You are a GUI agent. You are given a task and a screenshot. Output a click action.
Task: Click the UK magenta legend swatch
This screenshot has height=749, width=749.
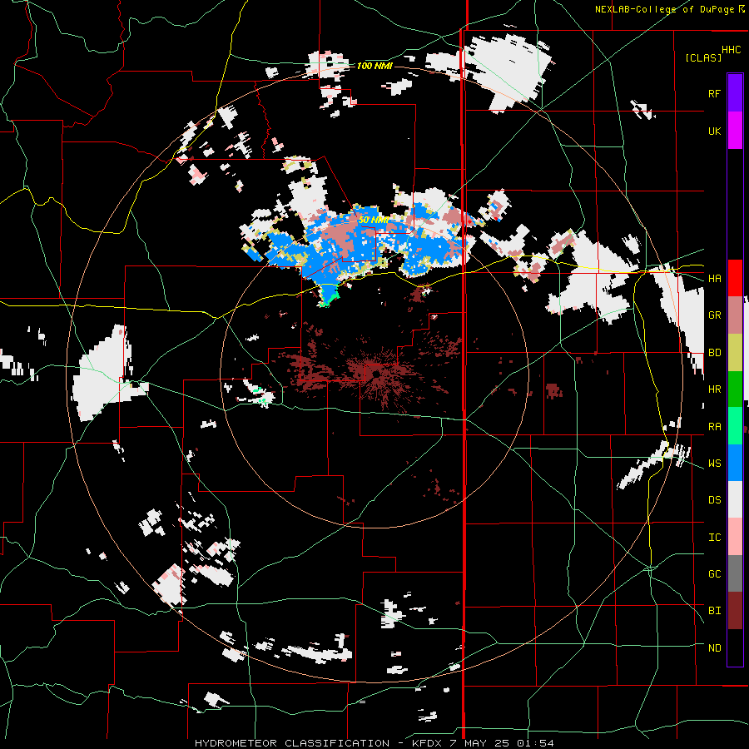point(735,131)
